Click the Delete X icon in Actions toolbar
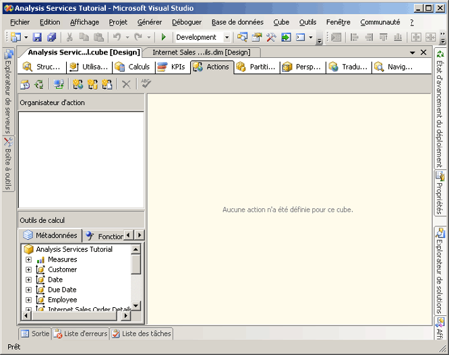 pos(126,84)
